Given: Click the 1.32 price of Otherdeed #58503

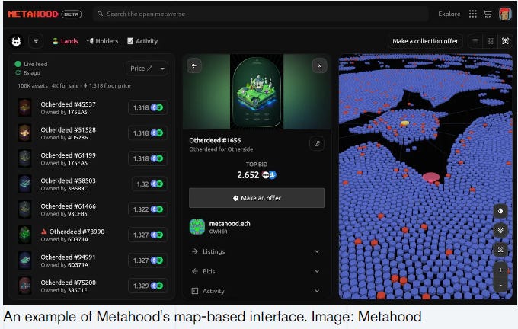Looking at the screenshot, I should [149, 184].
